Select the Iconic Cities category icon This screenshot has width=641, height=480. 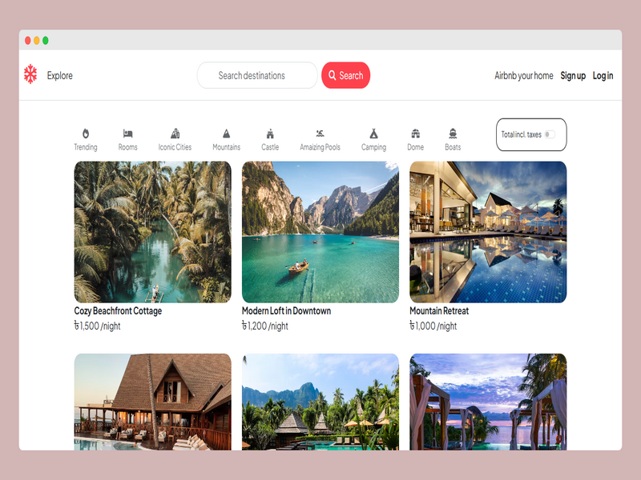(175, 134)
